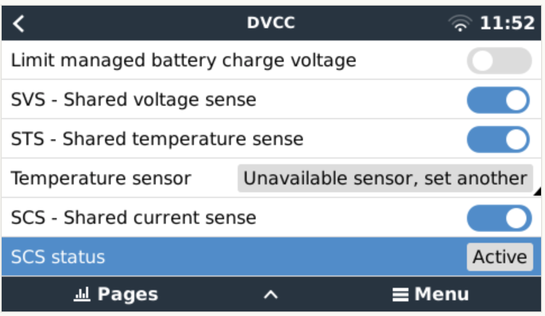Select SVS - Shared voltage sense label
This screenshot has width=545, height=316.
coord(134,100)
